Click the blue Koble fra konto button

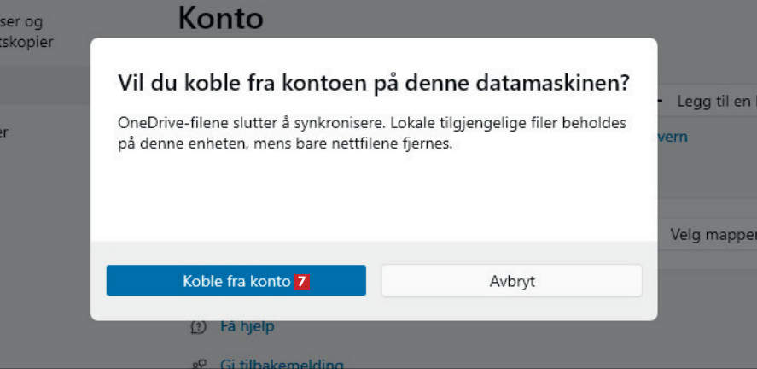[236, 280]
